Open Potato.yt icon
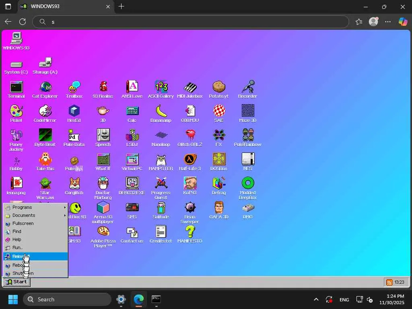This screenshot has width=412, height=309. (218, 90)
